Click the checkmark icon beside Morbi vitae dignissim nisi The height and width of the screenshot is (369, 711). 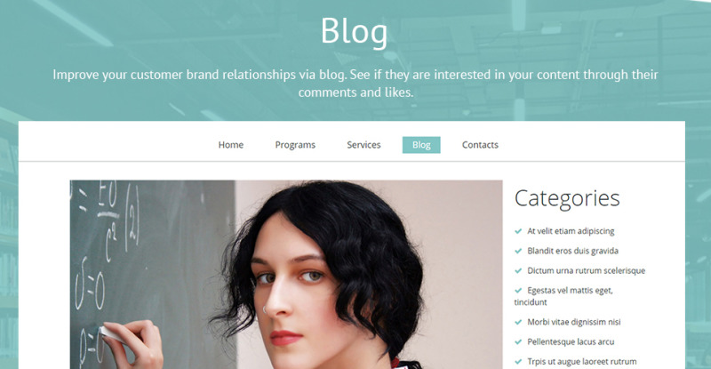(518, 322)
